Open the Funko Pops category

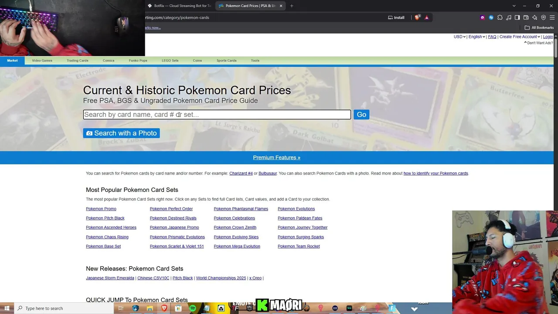[138, 61]
